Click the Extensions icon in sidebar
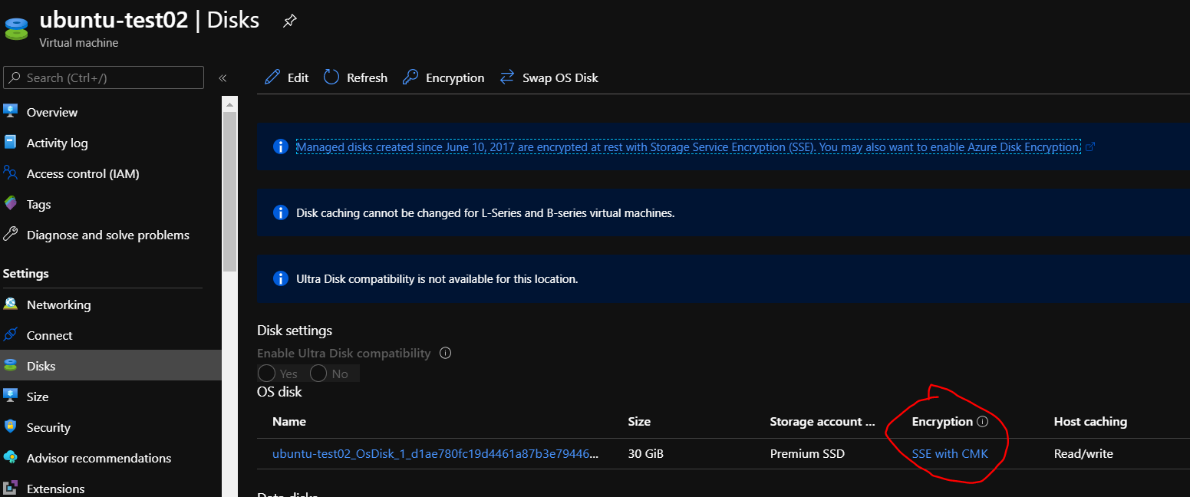This screenshot has width=1190, height=497. [x=10, y=488]
